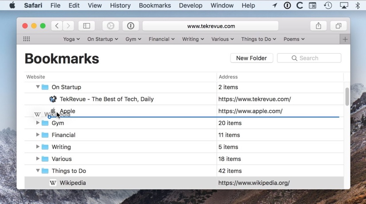Image resolution: width=366 pixels, height=204 pixels.
Task: Open the Bookmarks menu
Action: 155,5
